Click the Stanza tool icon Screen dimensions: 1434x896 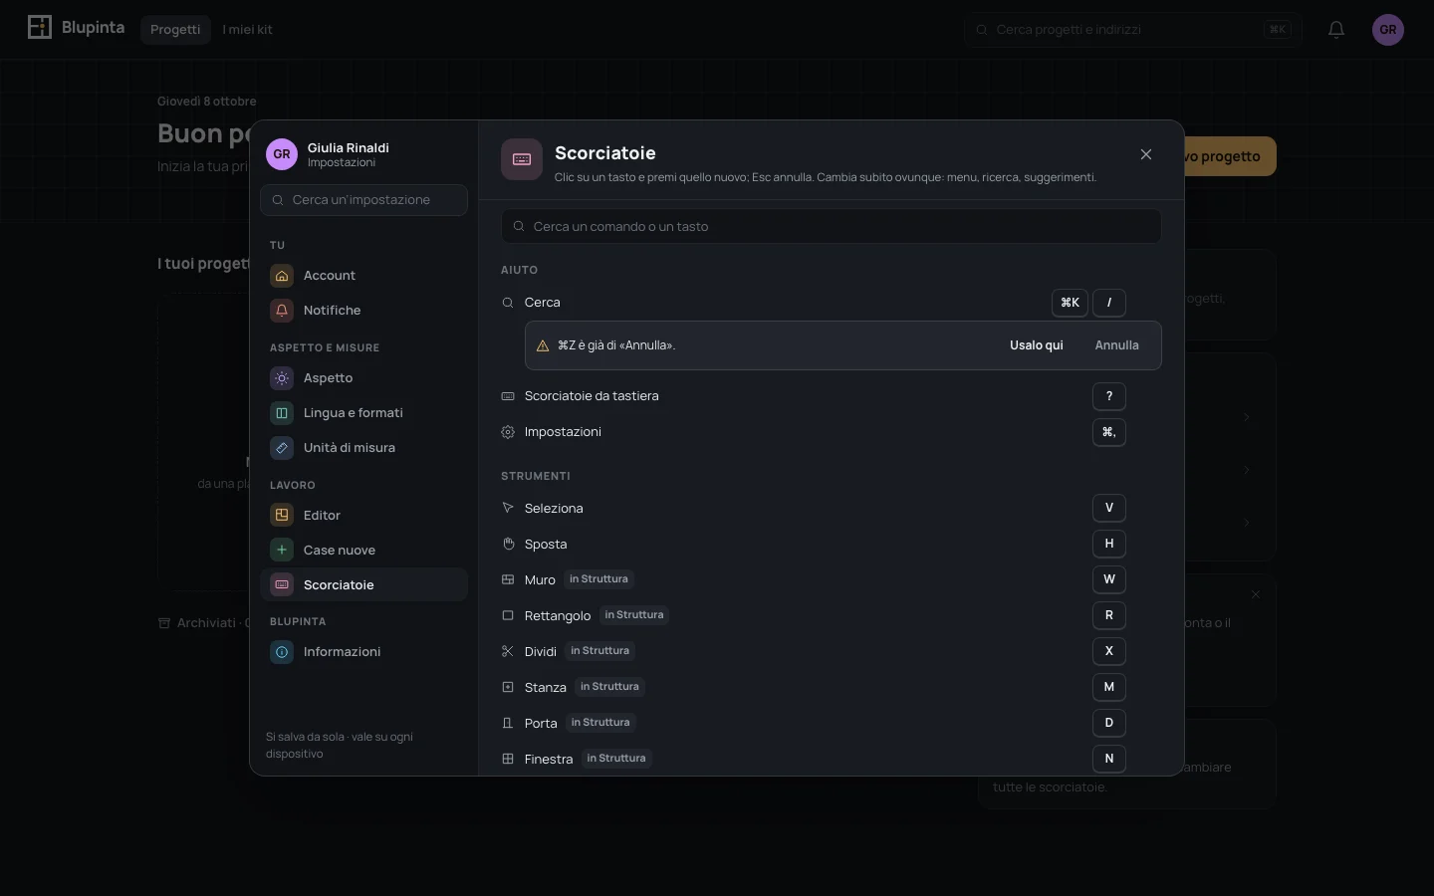[508, 688]
